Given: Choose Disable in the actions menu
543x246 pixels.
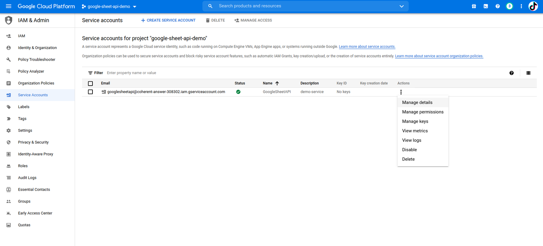Looking at the screenshot, I should (423, 150).
